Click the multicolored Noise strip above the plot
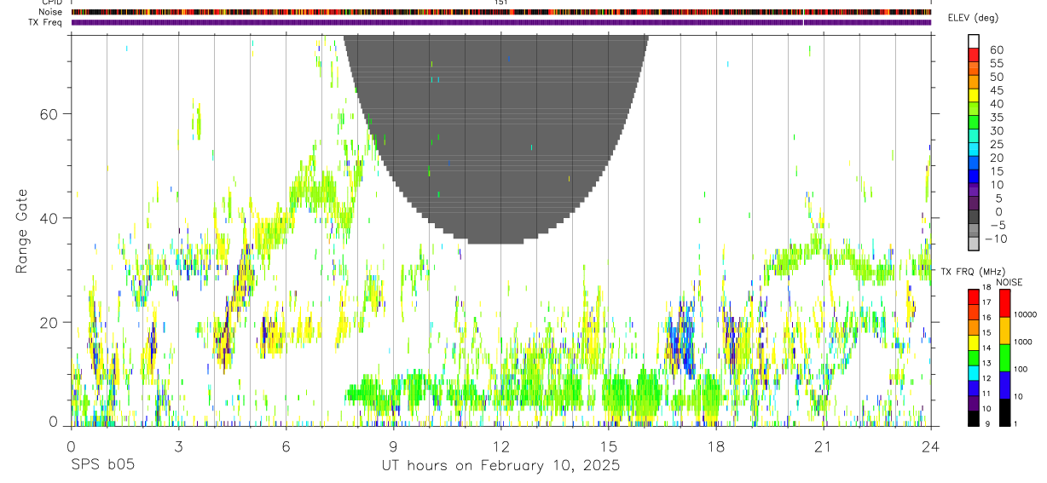Image resolution: width=1047 pixels, height=483 pixels. (x=500, y=12)
